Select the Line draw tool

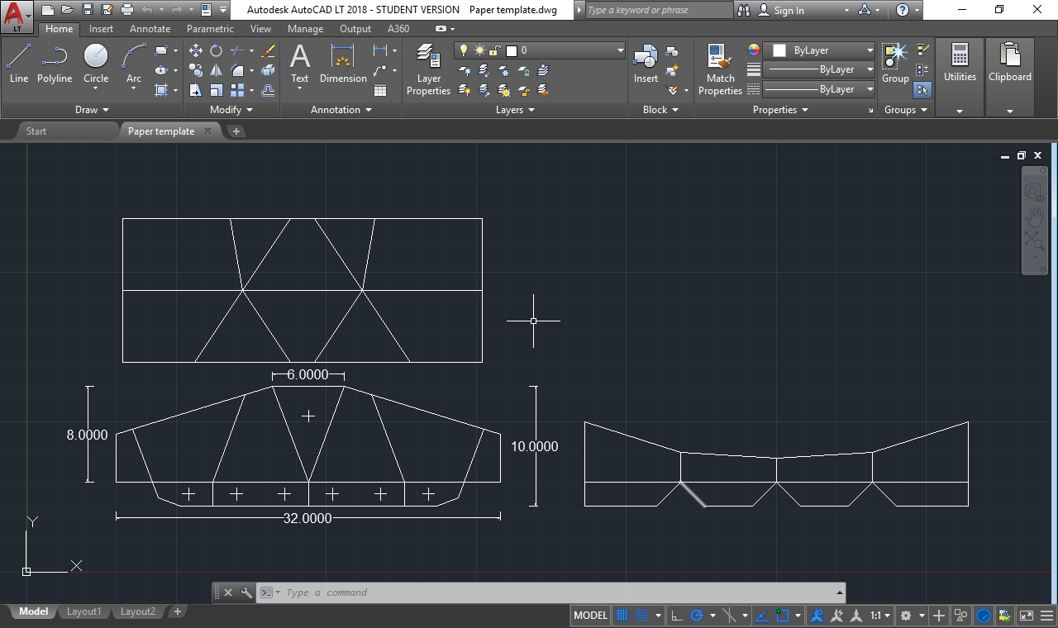(19, 64)
